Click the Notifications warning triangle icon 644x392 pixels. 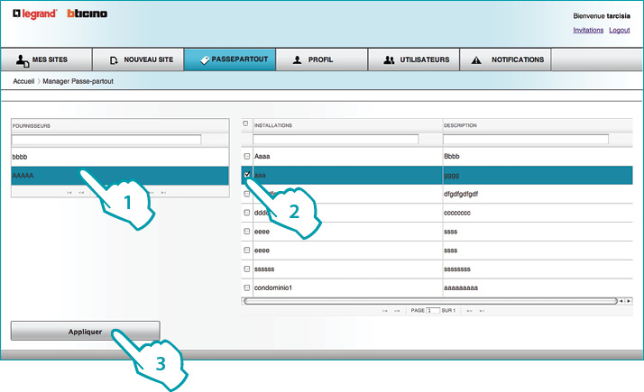pos(476,60)
